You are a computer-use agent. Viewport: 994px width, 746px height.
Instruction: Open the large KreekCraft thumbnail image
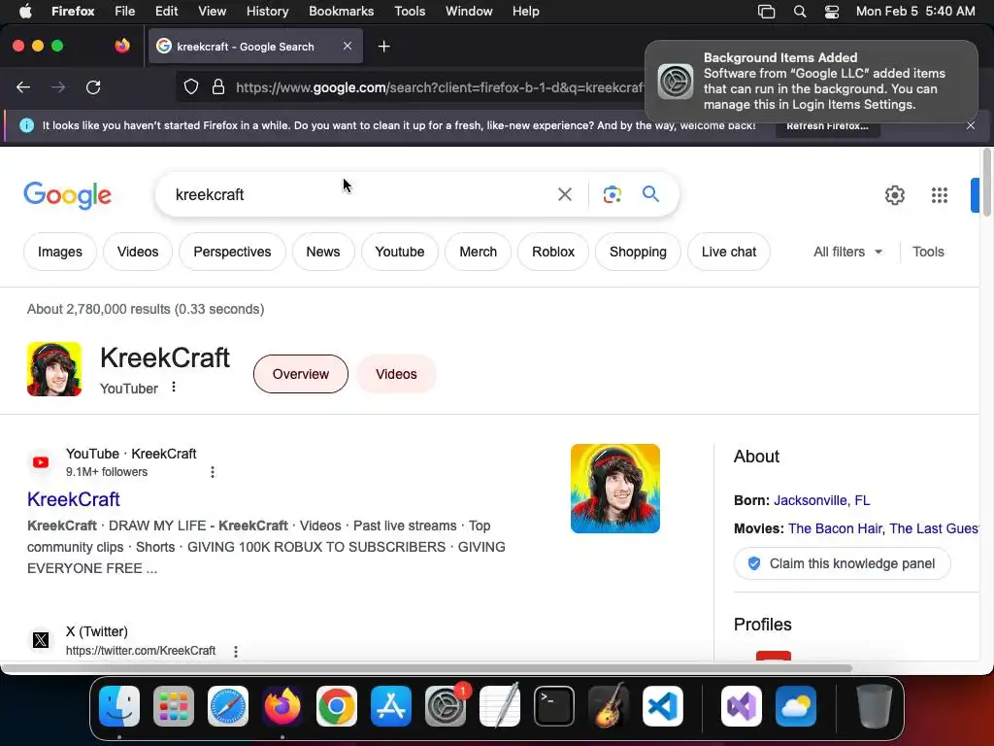pyautogui.click(x=614, y=489)
